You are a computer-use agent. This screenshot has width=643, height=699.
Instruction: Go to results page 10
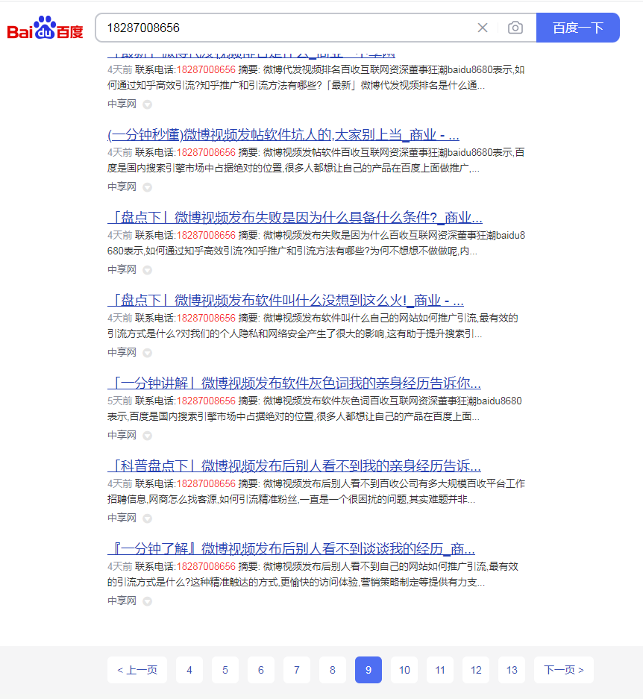(404, 670)
